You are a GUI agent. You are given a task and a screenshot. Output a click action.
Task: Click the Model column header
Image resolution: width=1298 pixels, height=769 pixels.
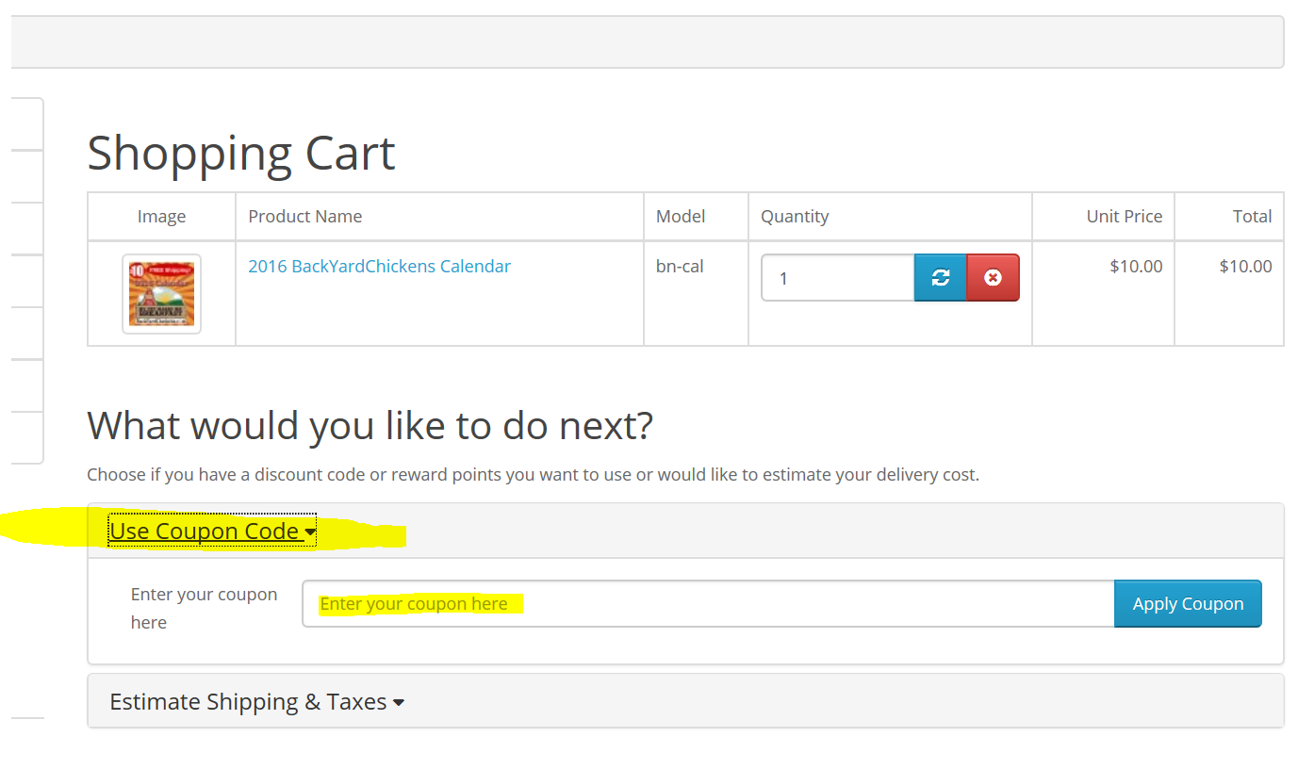point(681,217)
